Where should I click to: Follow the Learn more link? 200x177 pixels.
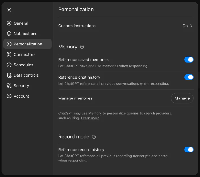tap(90, 118)
